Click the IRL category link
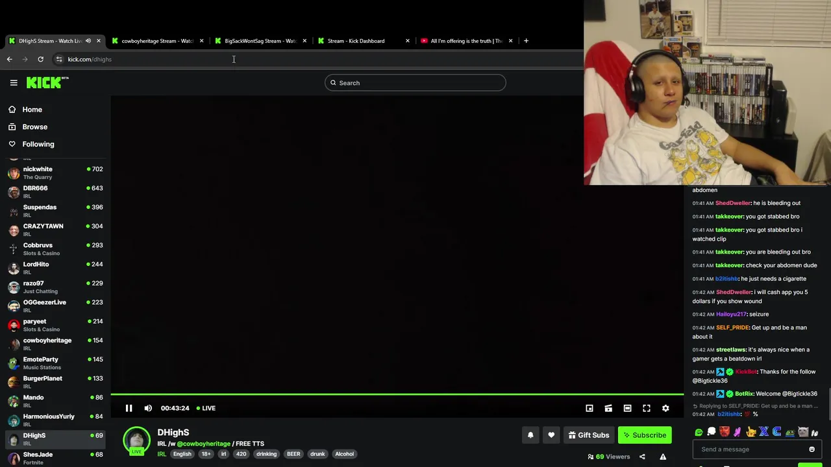 pyautogui.click(x=162, y=454)
